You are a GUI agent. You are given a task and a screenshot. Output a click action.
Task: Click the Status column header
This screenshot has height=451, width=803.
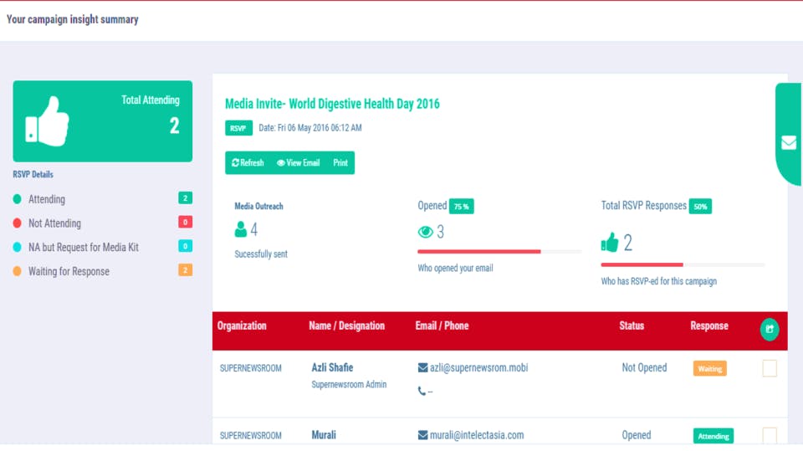632,326
